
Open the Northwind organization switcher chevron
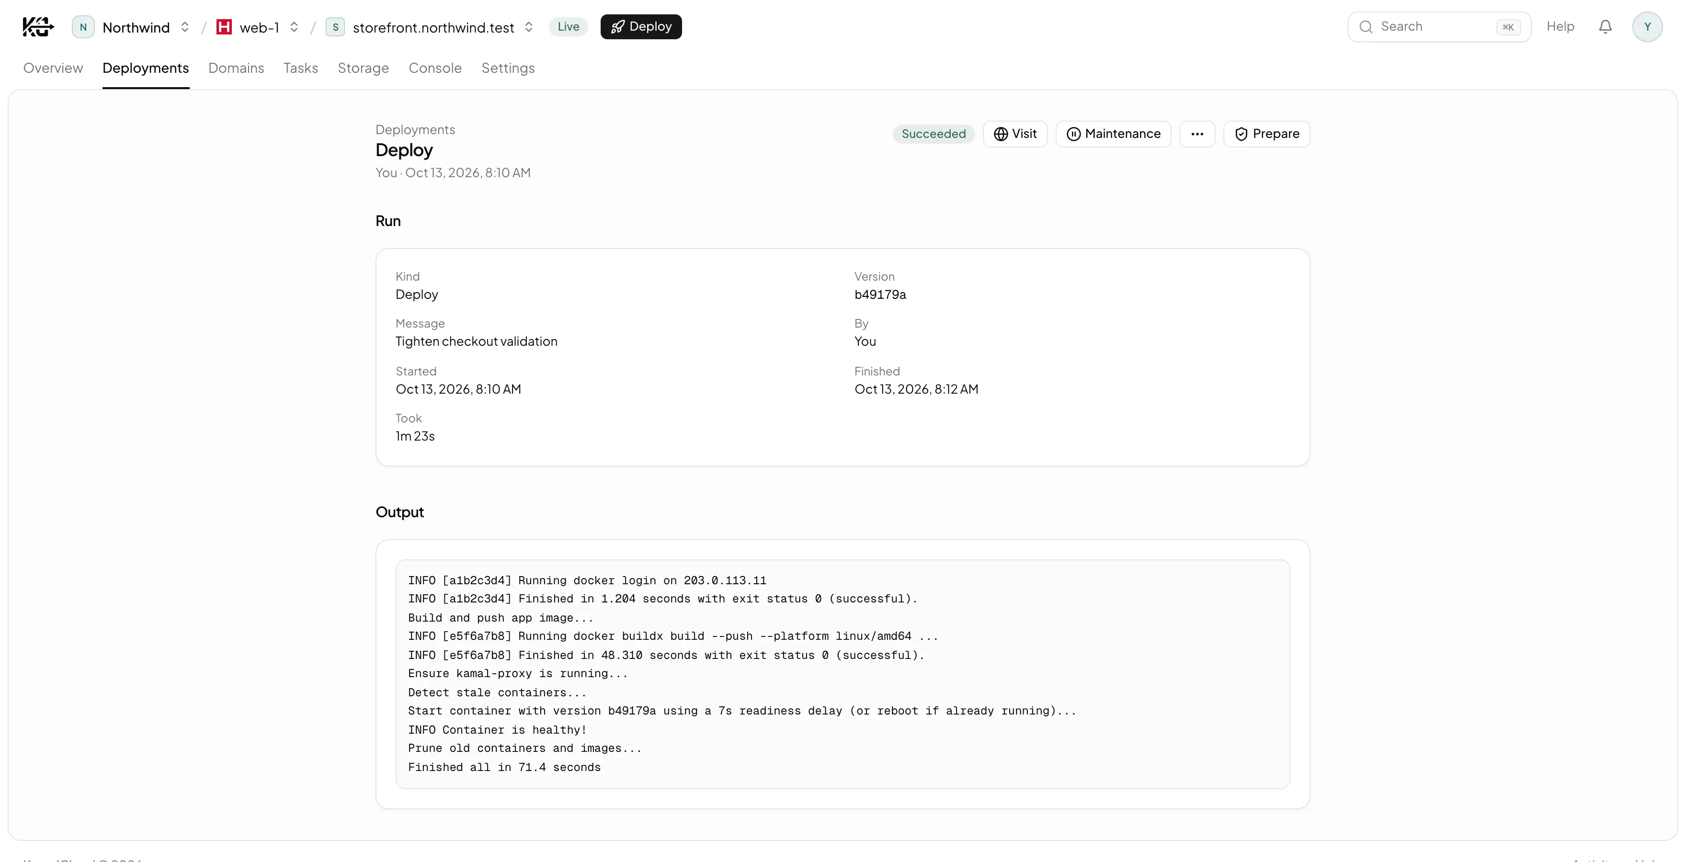(x=184, y=27)
